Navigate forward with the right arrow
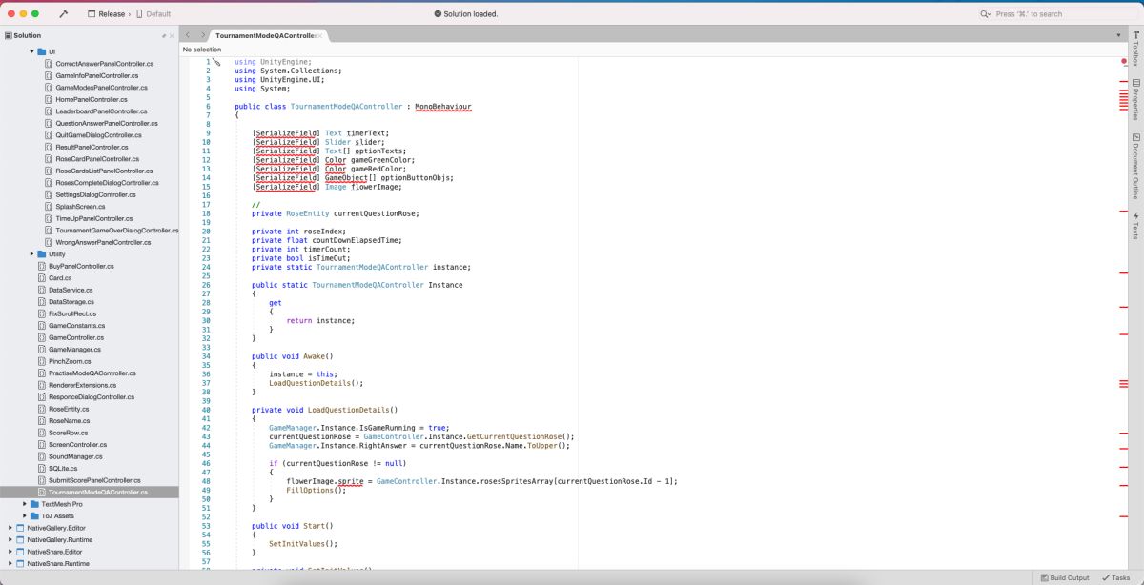 (202, 35)
